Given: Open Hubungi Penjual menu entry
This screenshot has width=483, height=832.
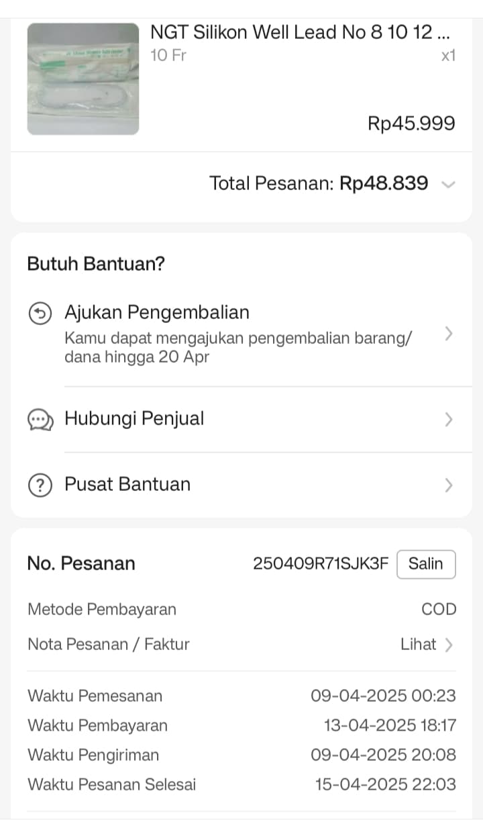Looking at the screenshot, I should pos(134,419).
